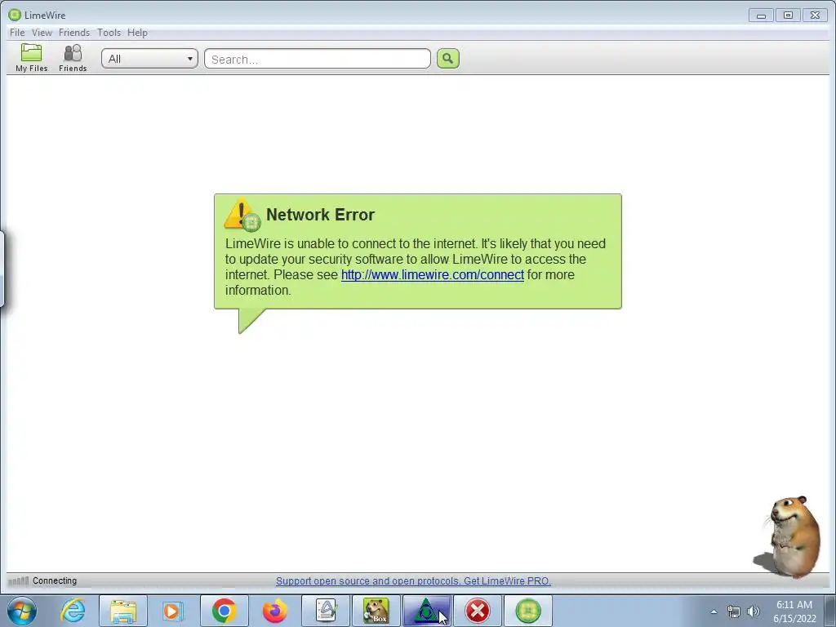836x627 pixels.
Task: Open the View menu
Action: tap(42, 33)
